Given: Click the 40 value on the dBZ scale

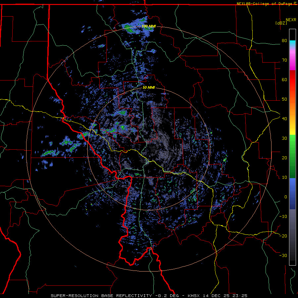Looking at the screenshot, I should 284,119.
